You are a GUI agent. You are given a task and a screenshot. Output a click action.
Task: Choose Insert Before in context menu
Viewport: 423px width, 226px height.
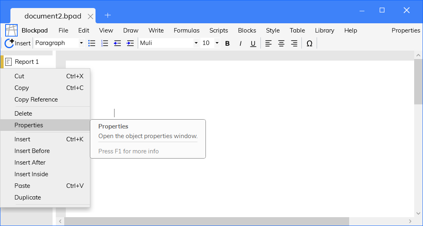point(45,151)
